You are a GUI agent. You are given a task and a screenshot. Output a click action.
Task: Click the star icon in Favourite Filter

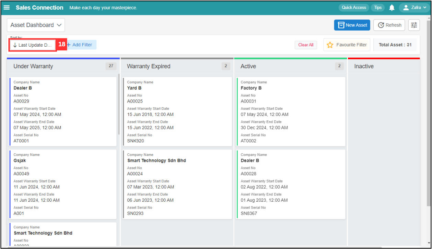point(330,45)
